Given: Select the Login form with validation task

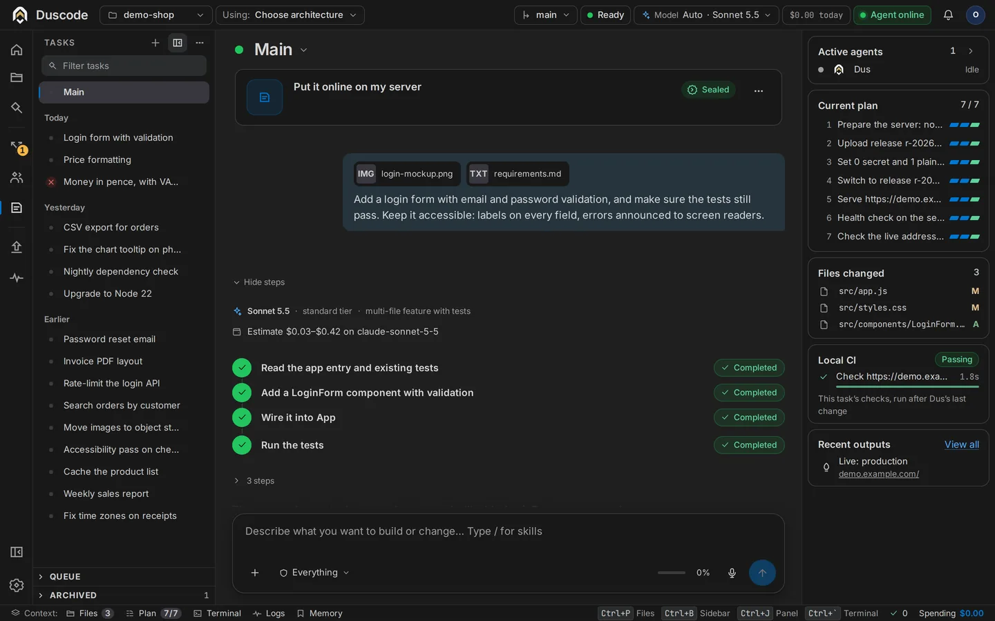Looking at the screenshot, I should (x=124, y=138).
